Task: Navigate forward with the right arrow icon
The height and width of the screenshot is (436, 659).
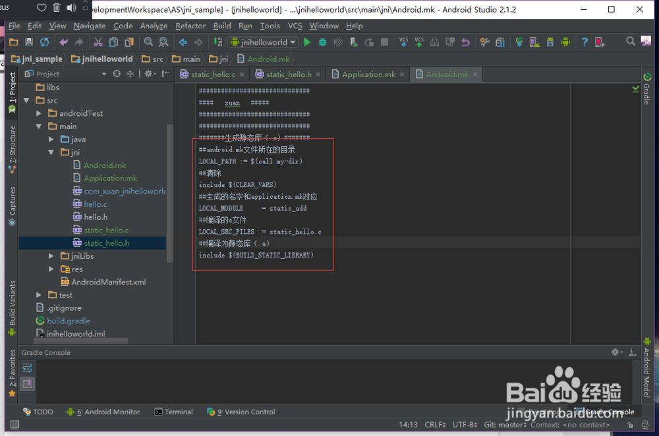Action: [198, 42]
